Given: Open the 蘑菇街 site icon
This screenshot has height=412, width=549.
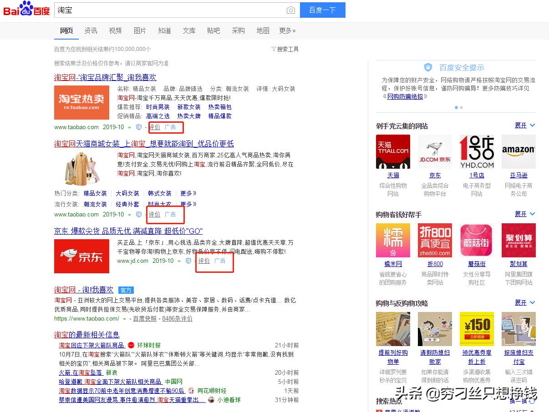Looking at the screenshot, I should click(477, 241).
